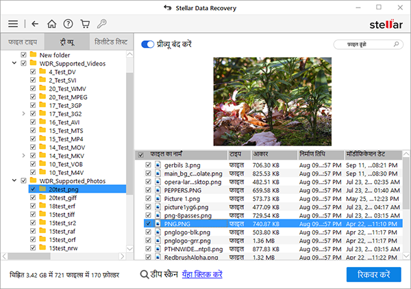Go back using the arrow icon
The image size is (411, 289).
[x=35, y=24]
